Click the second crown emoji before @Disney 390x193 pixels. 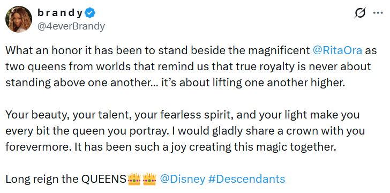tap(149, 179)
